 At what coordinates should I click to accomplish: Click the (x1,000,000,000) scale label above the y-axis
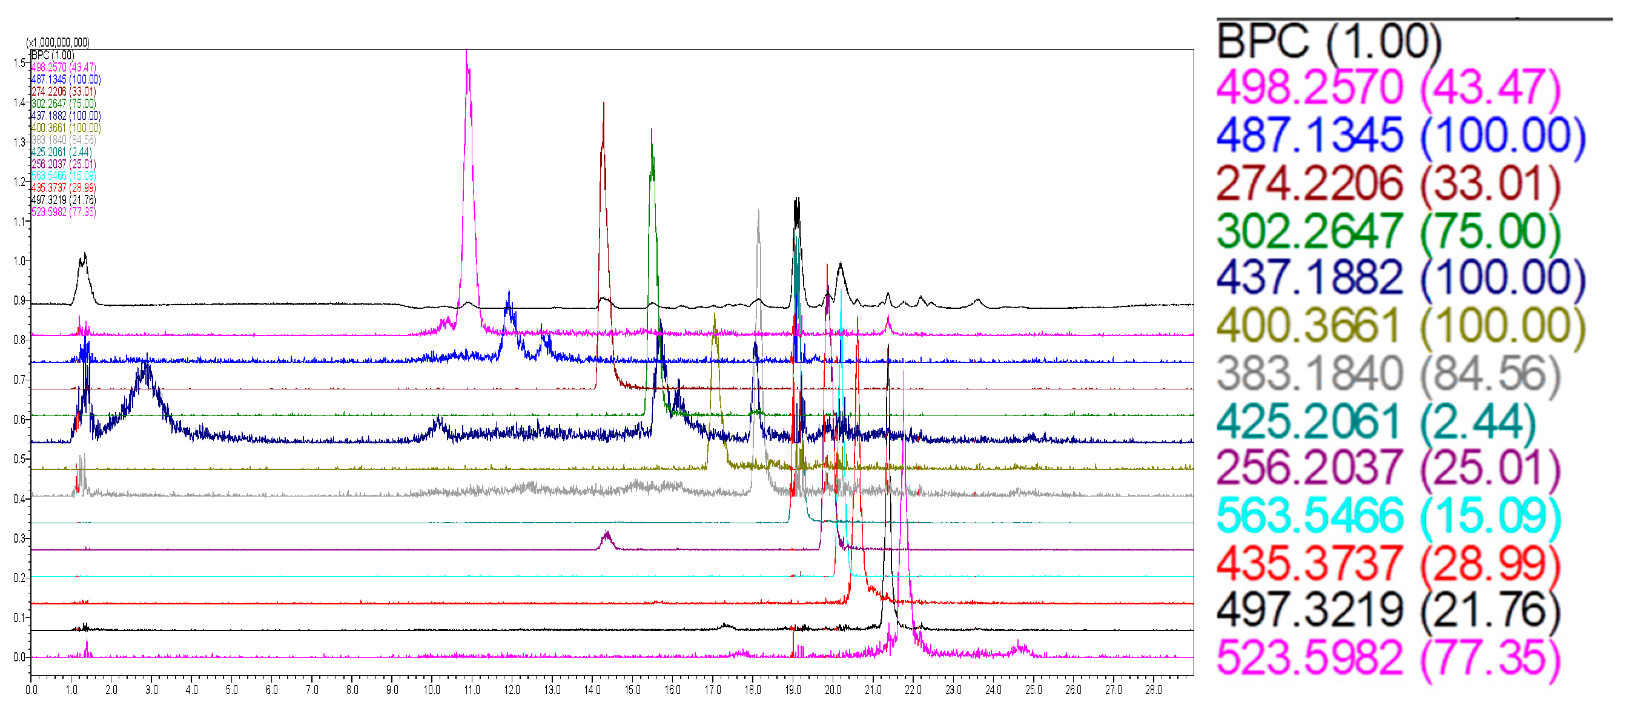coord(58,42)
